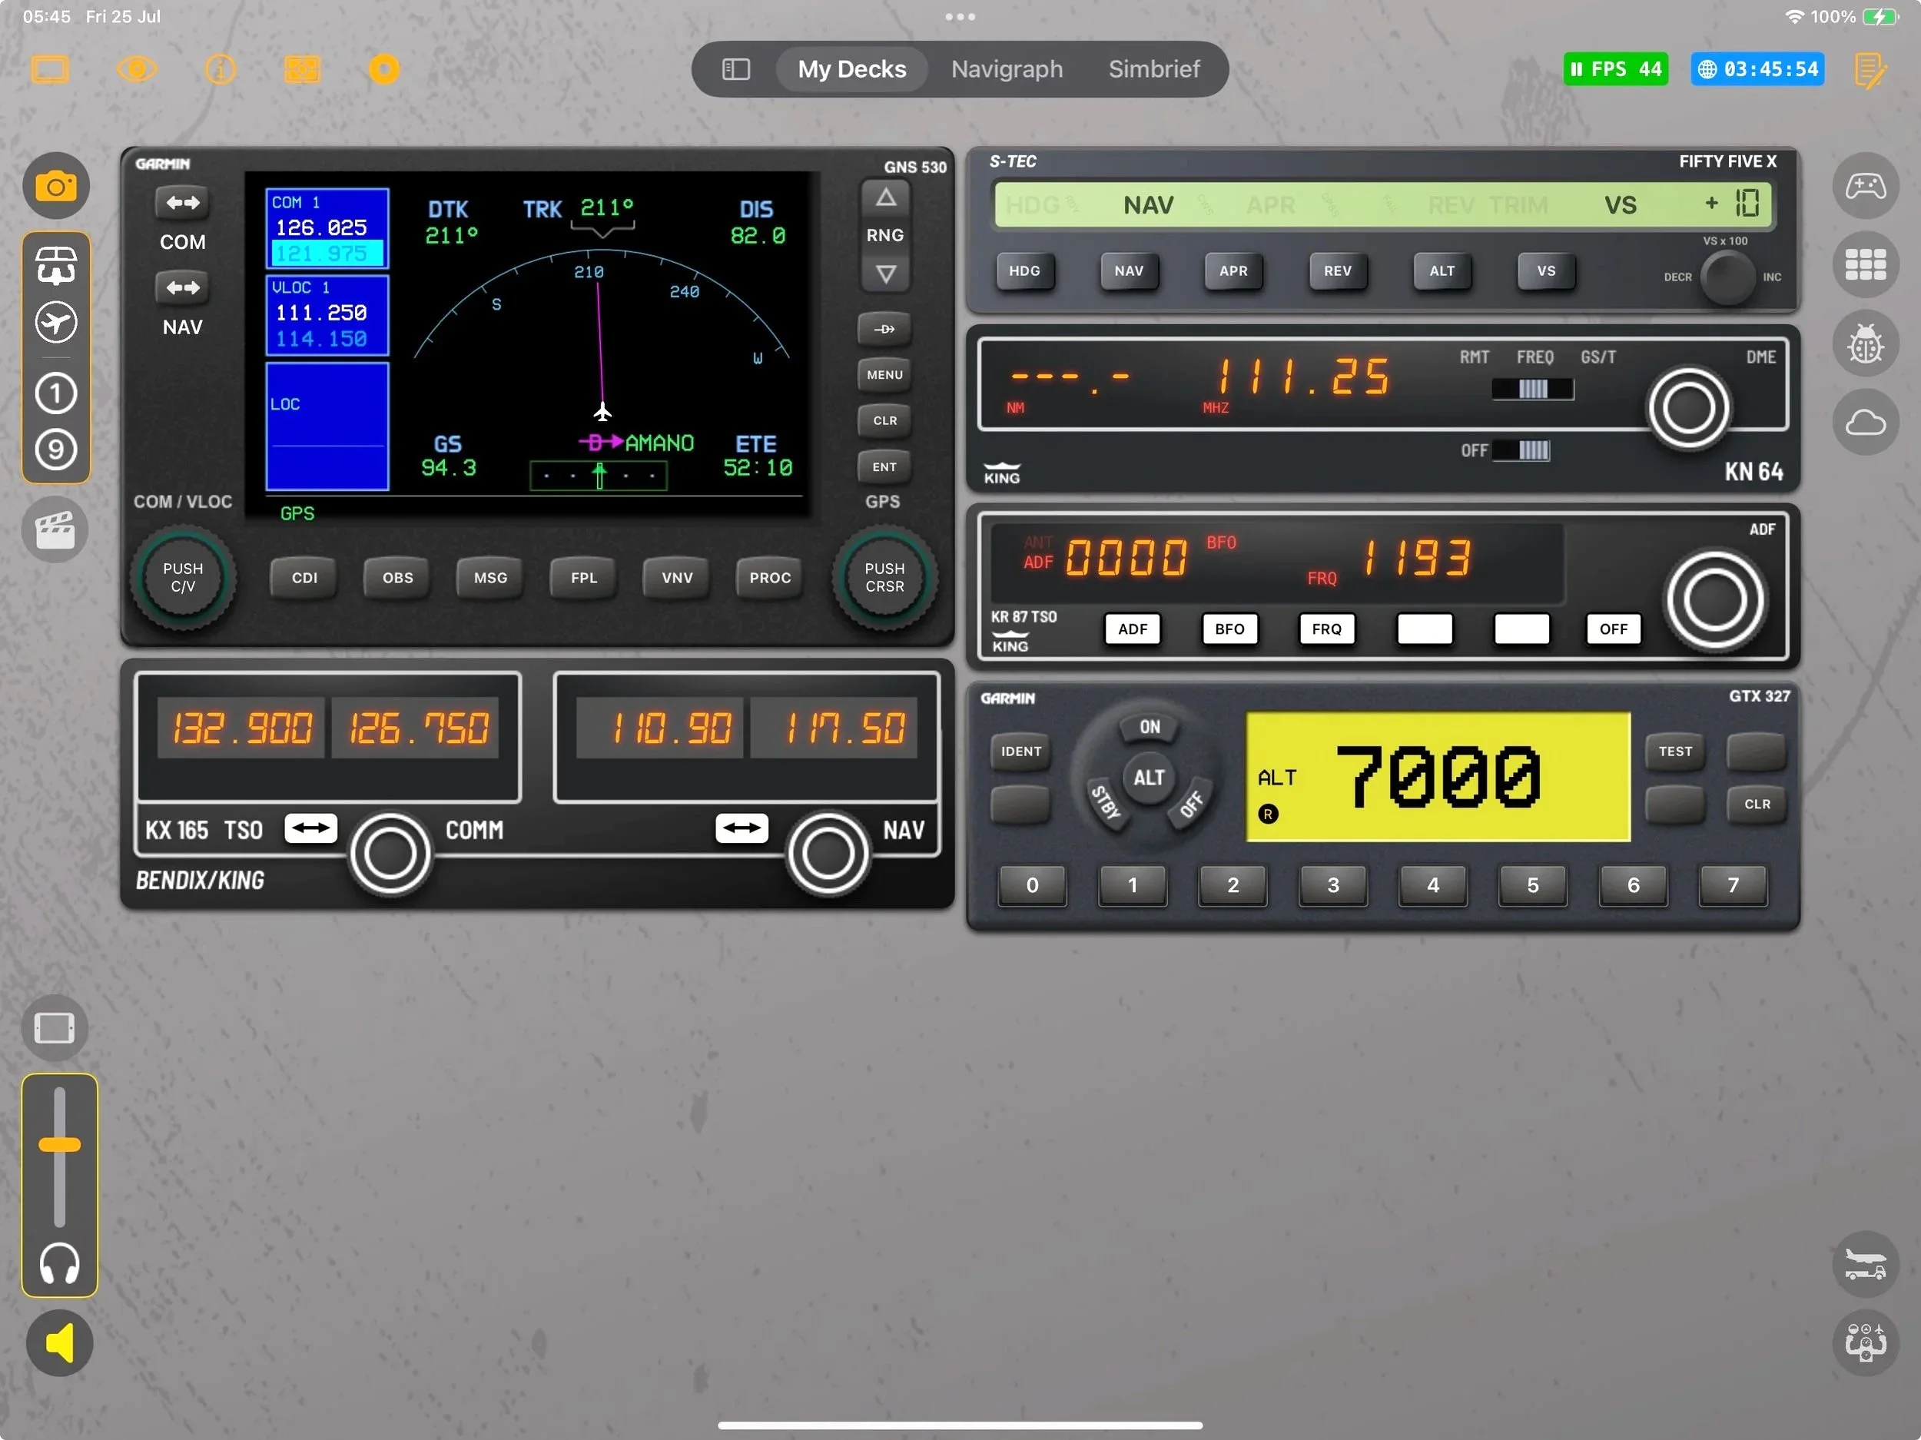Open the bug debug icon
Viewport: 1921px width, 1440px height.
click(1866, 344)
